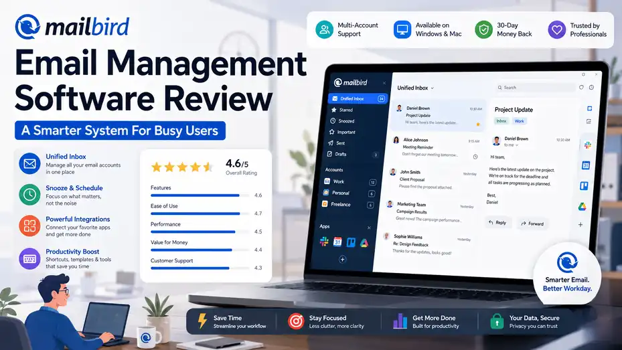This screenshot has width=622, height=350.
Task: Click the Slack app icon in Apps section
Action: coord(324,242)
